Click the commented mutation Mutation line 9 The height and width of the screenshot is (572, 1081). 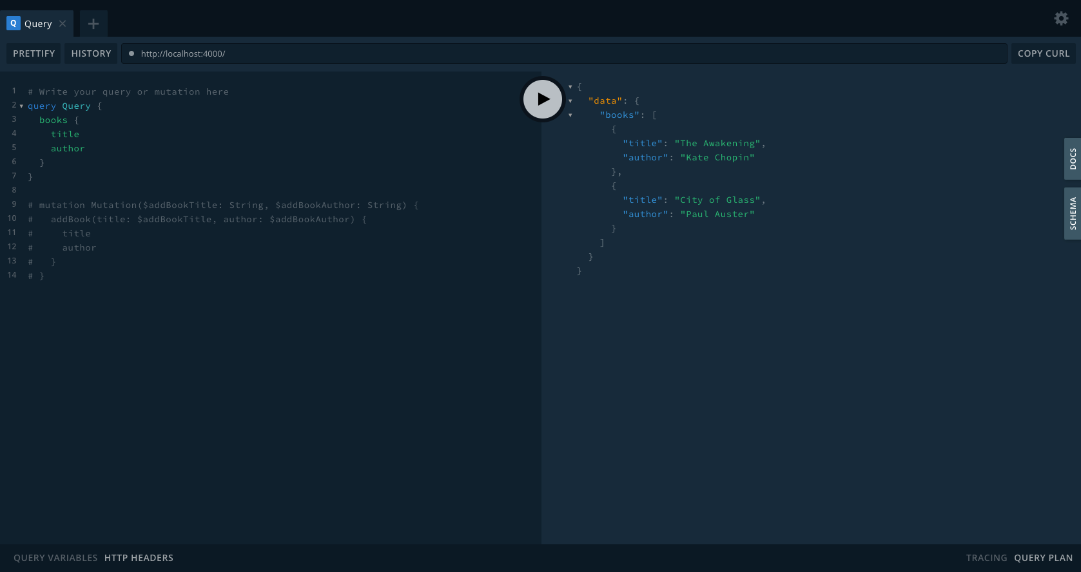click(x=223, y=205)
